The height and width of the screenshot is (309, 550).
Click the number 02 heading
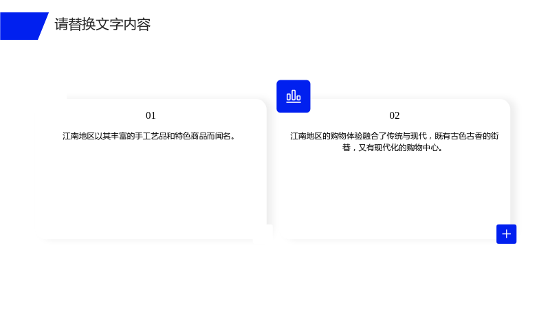pyautogui.click(x=394, y=115)
